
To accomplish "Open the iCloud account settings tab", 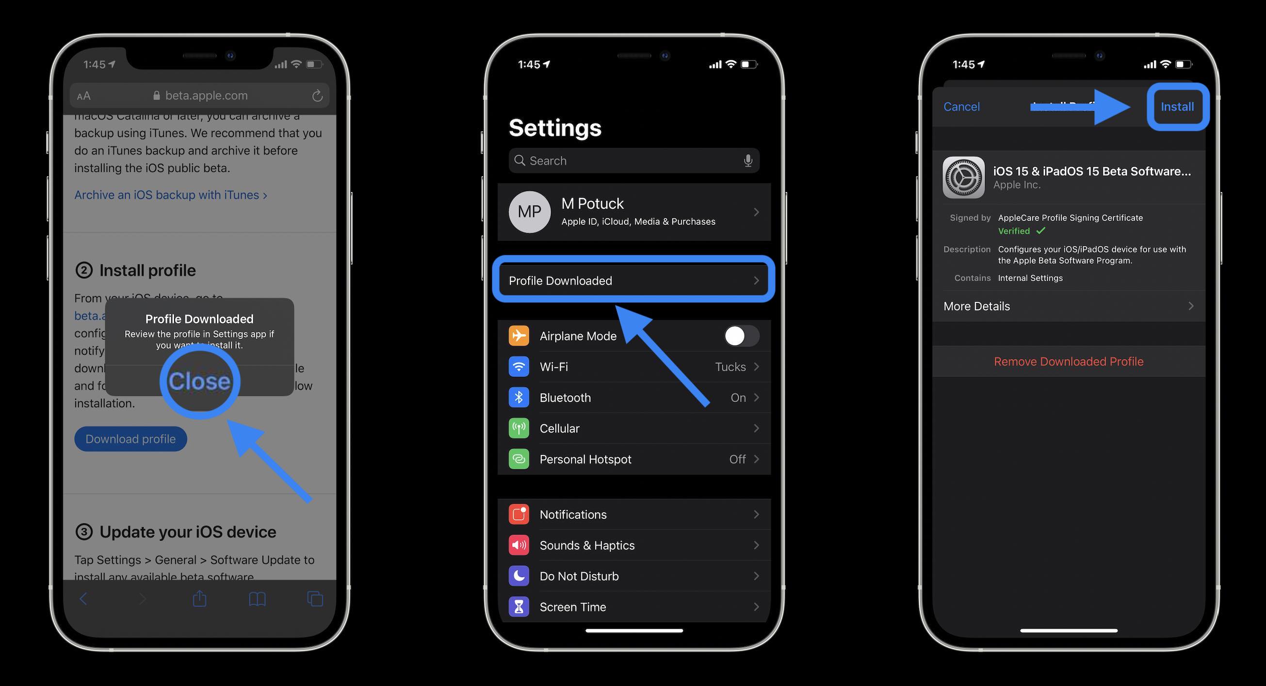I will (x=634, y=211).
